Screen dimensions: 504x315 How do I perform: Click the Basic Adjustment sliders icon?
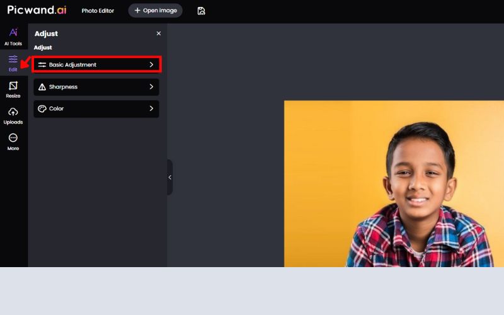42,65
